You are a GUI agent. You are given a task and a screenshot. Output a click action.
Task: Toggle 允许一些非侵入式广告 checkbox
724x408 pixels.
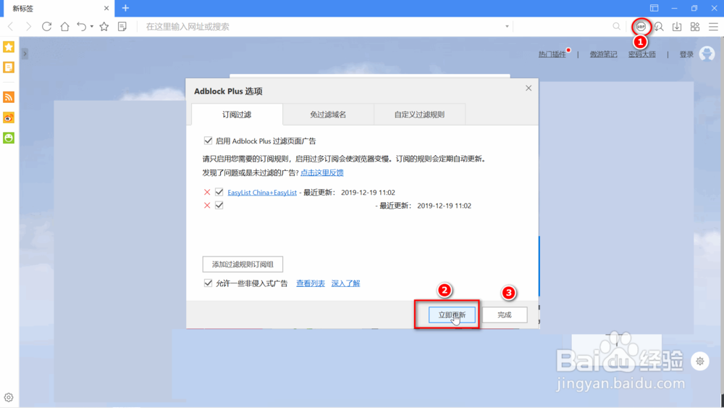(x=209, y=283)
